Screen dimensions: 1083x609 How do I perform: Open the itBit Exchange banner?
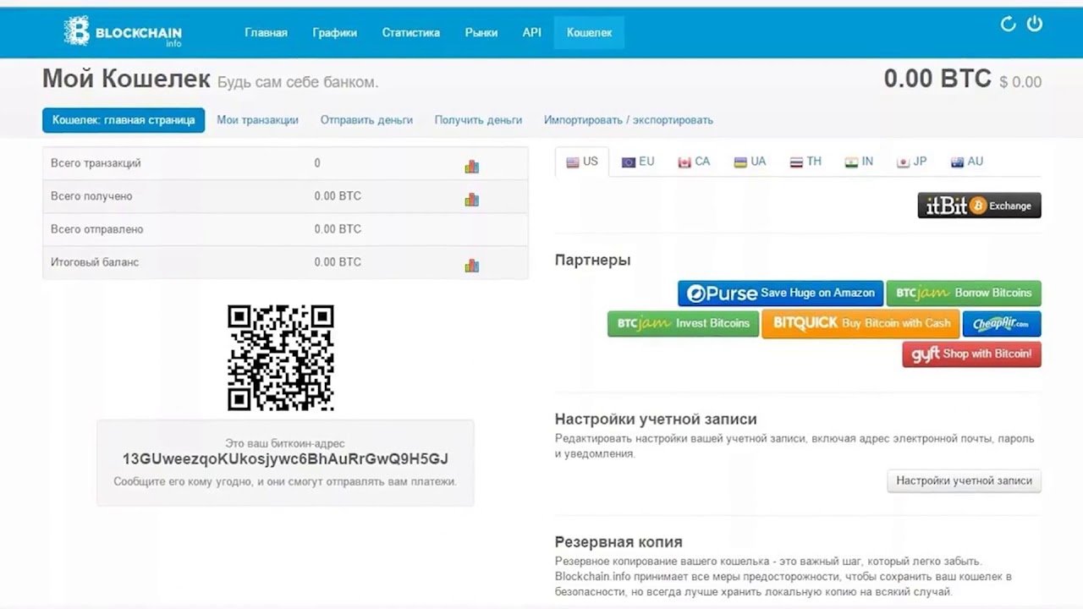[979, 206]
